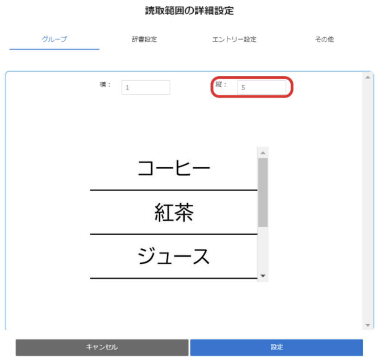Click the outer panel's scrollbar track
380x358 pixels.
367,200
